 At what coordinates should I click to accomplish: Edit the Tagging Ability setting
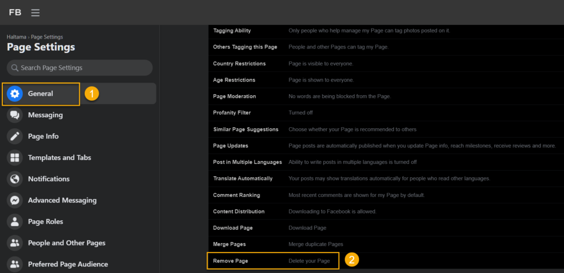point(232,30)
